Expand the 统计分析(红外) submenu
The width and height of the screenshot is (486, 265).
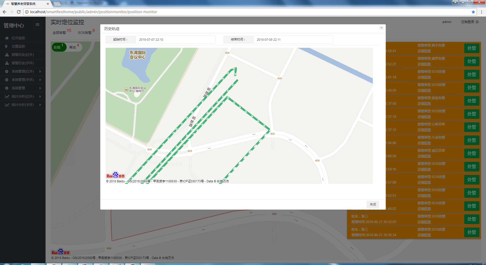pyautogui.click(x=23, y=96)
